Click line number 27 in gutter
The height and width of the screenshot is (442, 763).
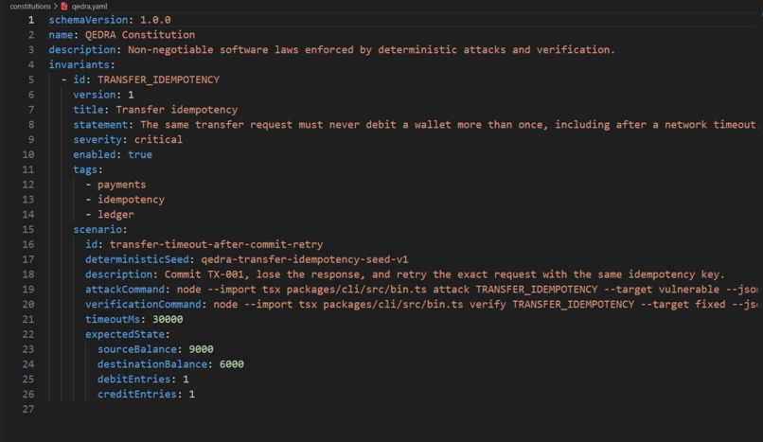click(28, 410)
